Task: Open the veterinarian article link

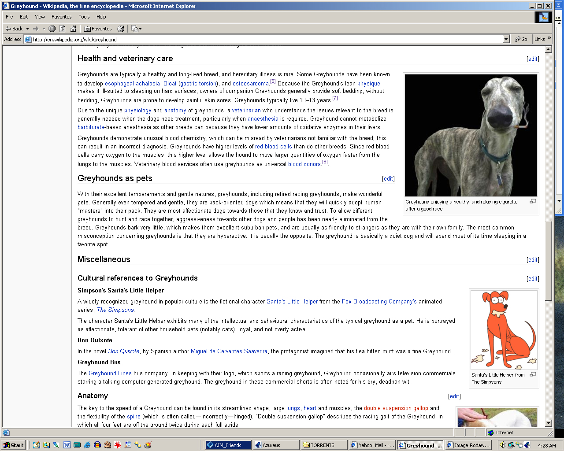Action: [246, 111]
